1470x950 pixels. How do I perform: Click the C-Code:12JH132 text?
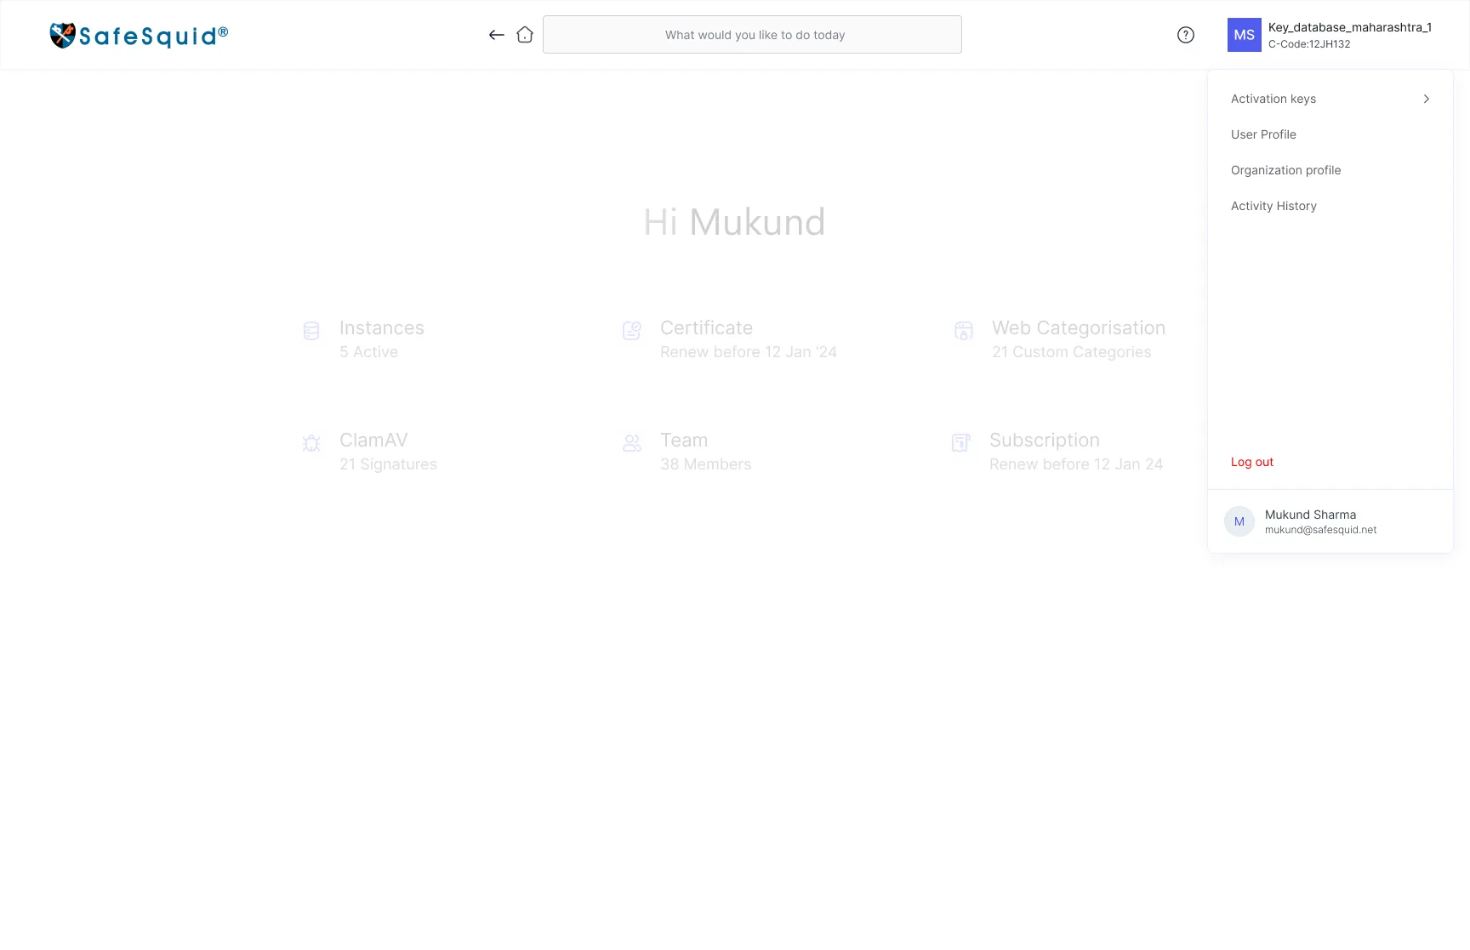(x=1309, y=44)
